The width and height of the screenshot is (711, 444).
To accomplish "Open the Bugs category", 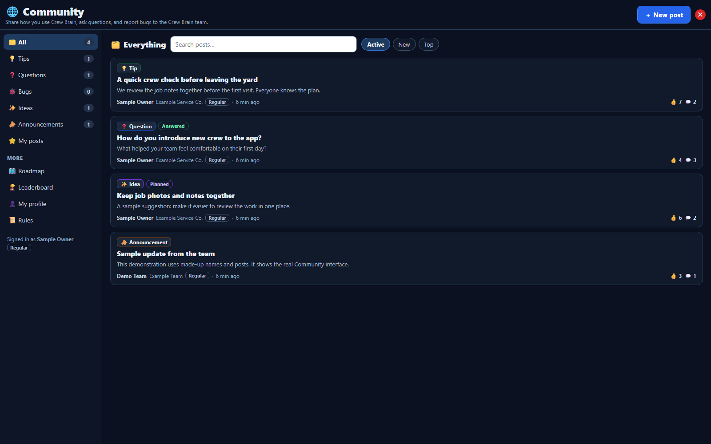I will (x=51, y=91).
